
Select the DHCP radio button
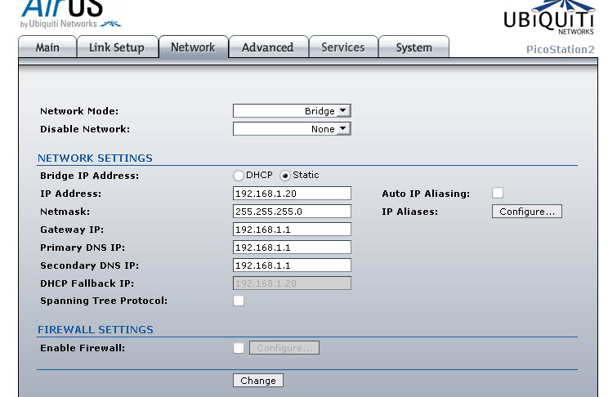click(239, 176)
